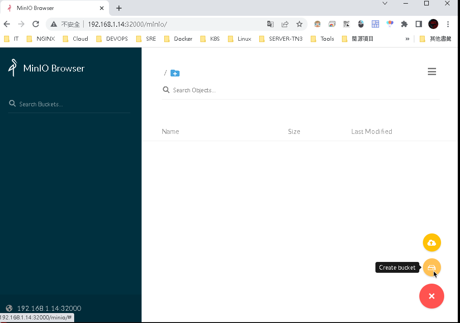Click the blue grid extension icon

point(375,24)
